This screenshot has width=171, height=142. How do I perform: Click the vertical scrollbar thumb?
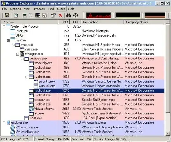[168, 68]
